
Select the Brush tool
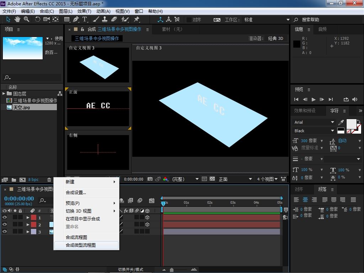coord(96,20)
